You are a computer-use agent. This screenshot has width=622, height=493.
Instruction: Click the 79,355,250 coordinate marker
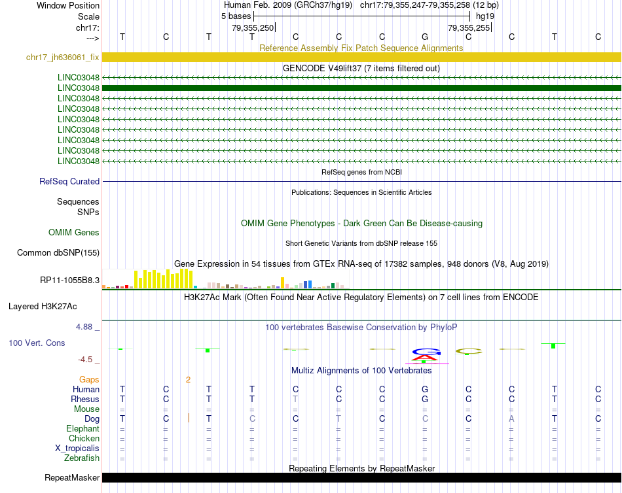253,27
